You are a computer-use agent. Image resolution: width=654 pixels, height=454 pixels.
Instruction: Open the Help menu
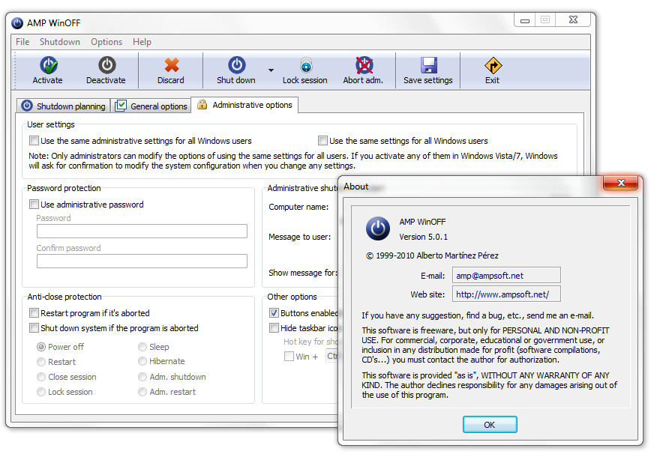click(142, 42)
